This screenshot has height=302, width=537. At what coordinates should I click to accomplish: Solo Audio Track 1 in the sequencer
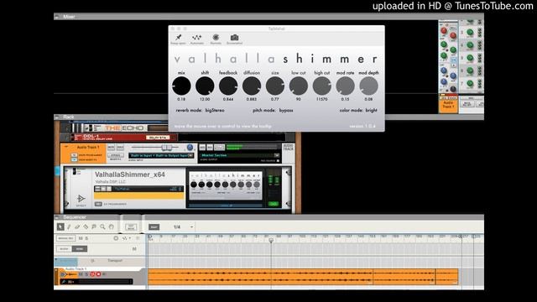86,274
